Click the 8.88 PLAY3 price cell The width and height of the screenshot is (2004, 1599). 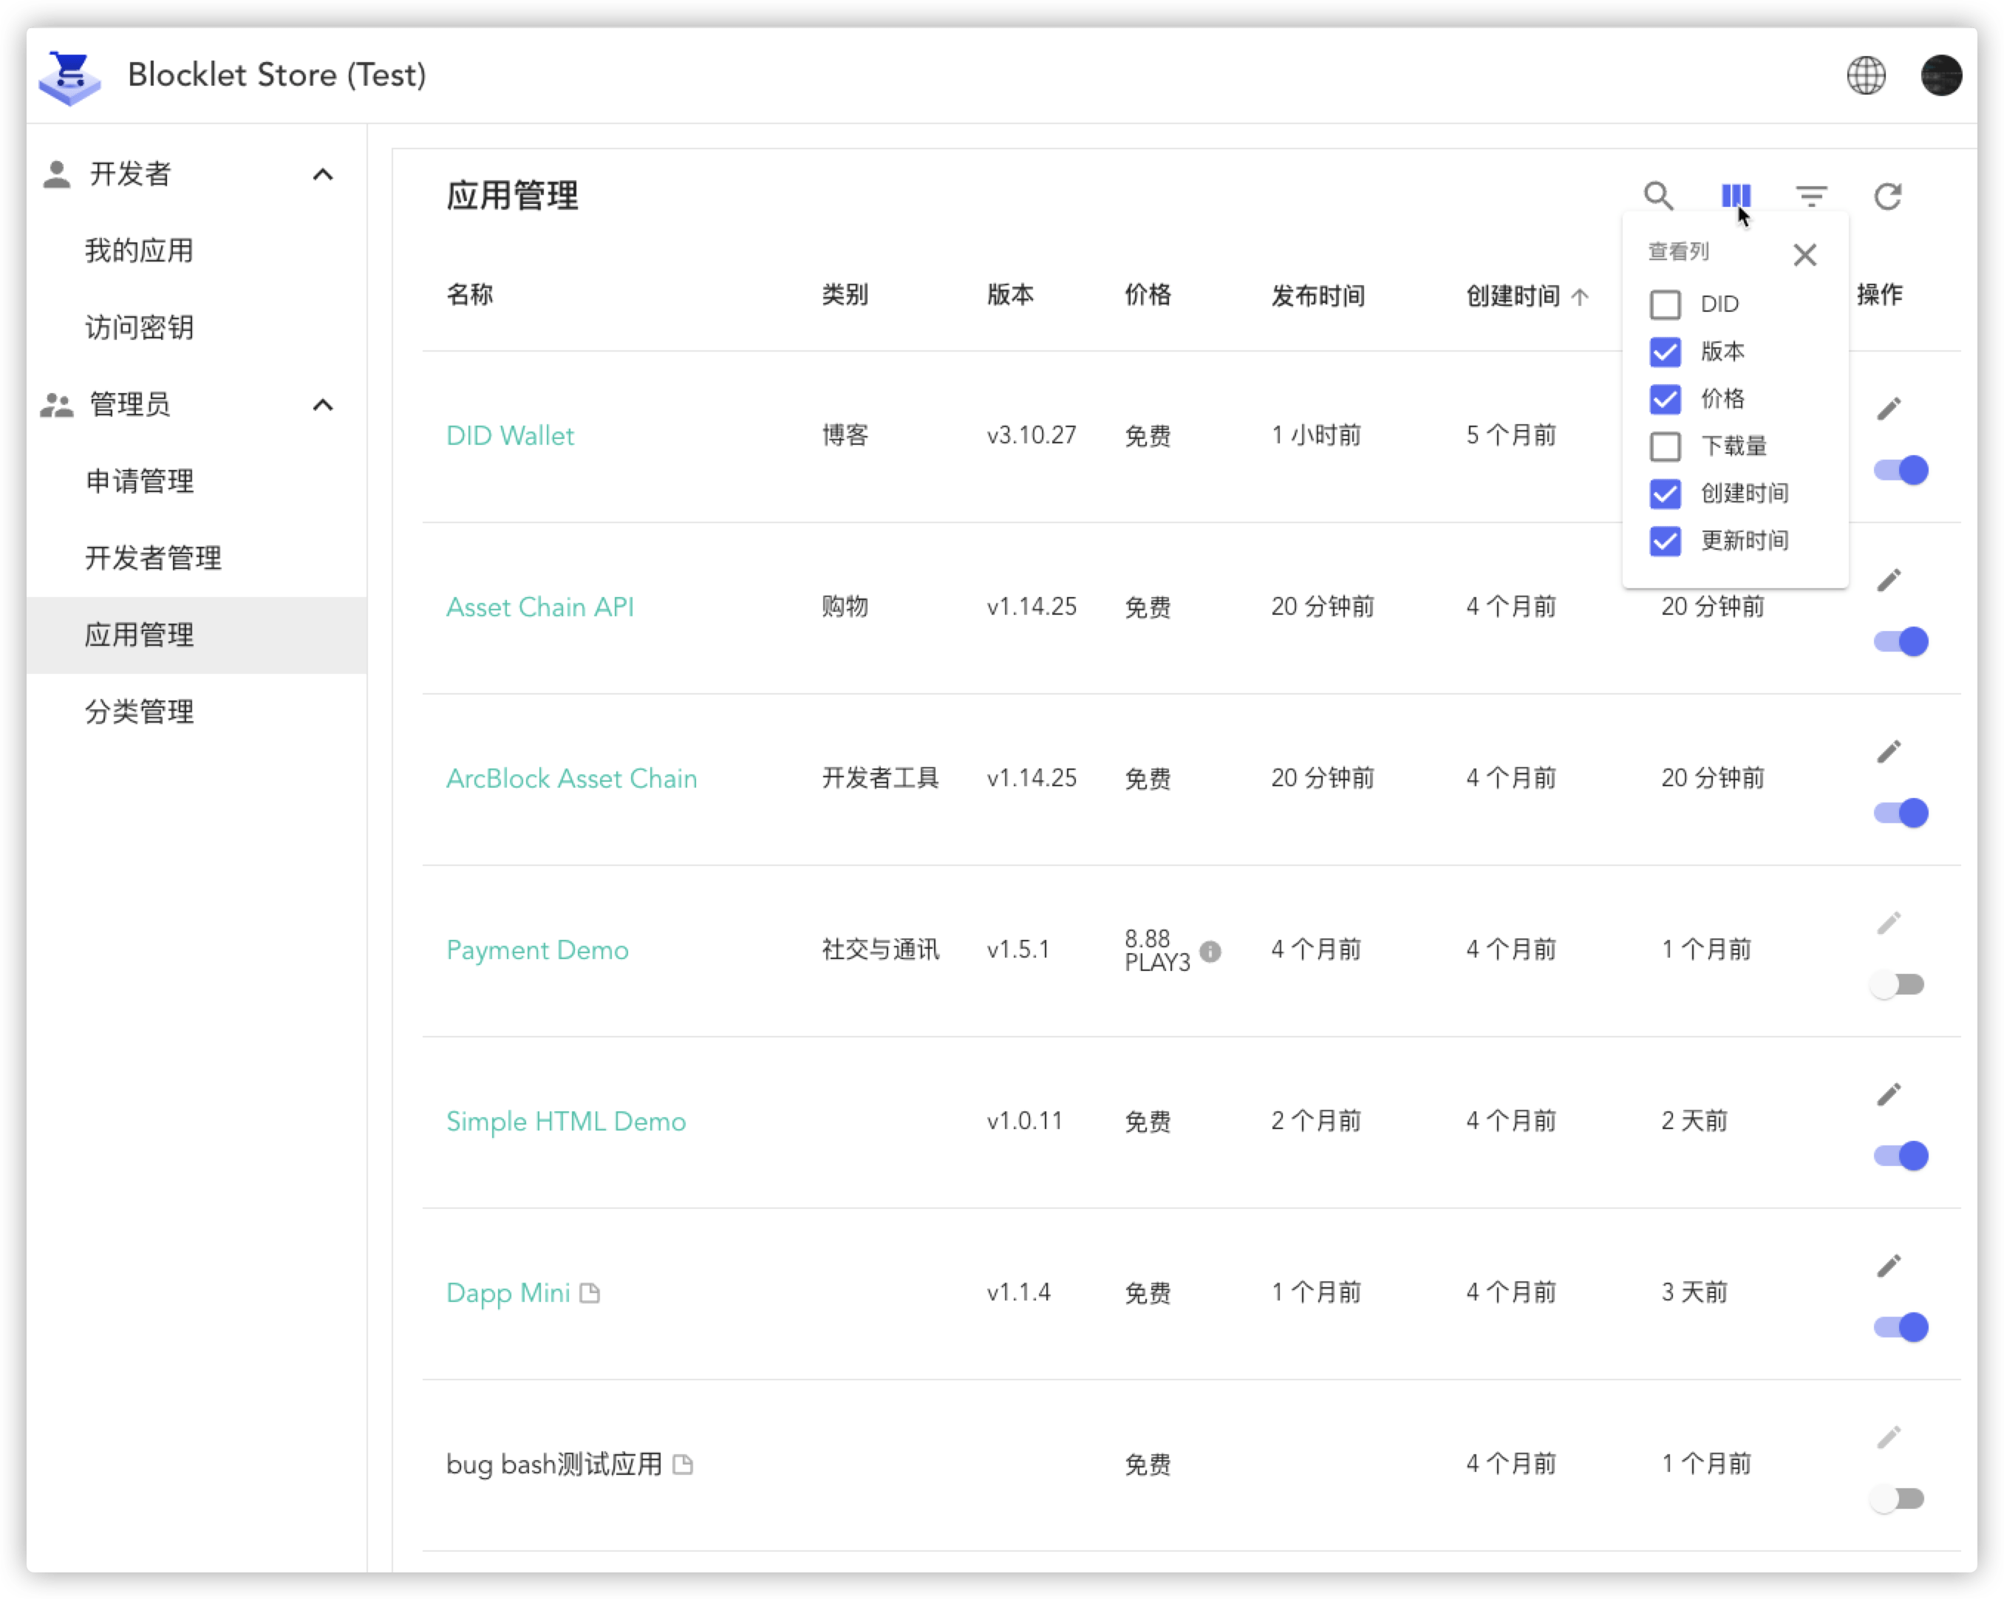pos(1157,951)
